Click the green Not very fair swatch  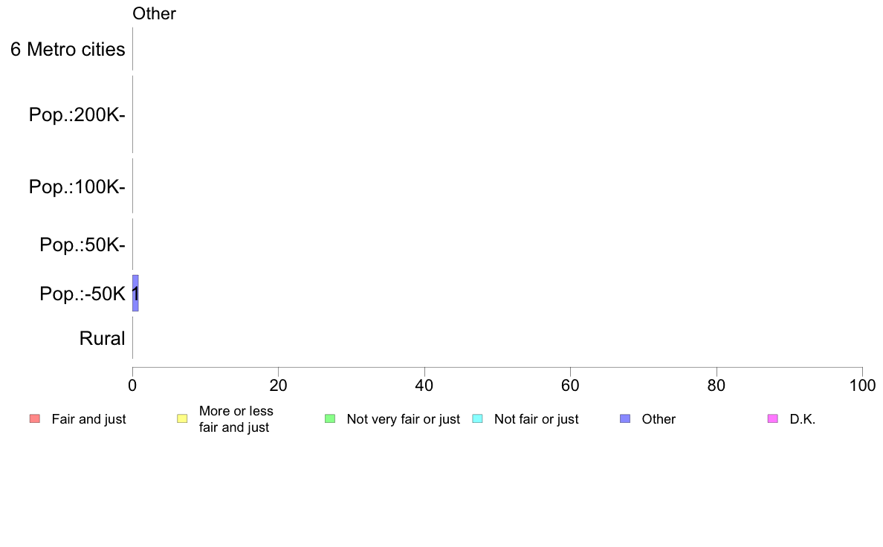330,418
